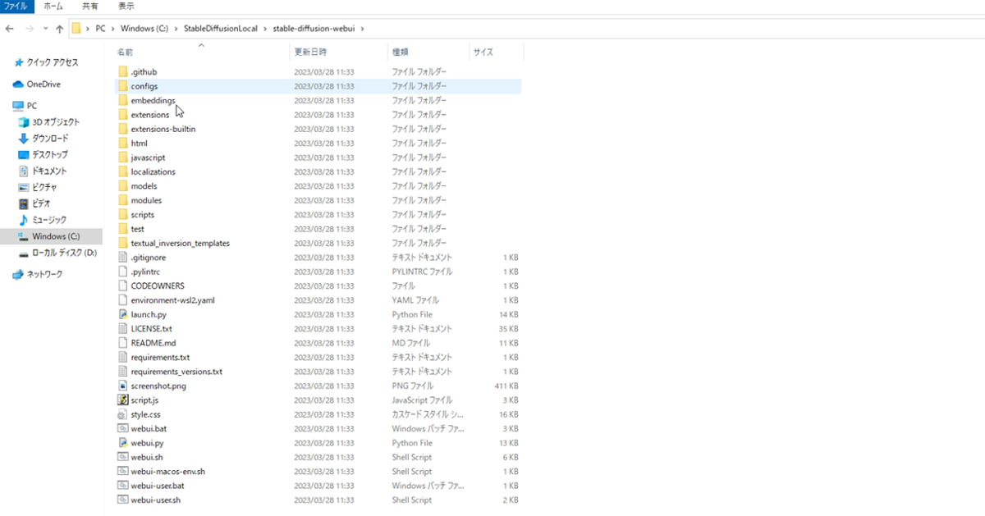985x516 pixels.
Task: Open OneDrive in the navigation pane
Action: 43,84
